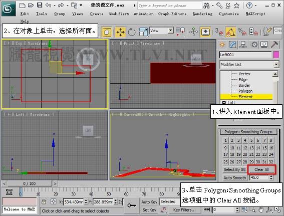Click the 3ds Max application logo button
The width and height of the screenshot is (284, 216).
(9, 9)
